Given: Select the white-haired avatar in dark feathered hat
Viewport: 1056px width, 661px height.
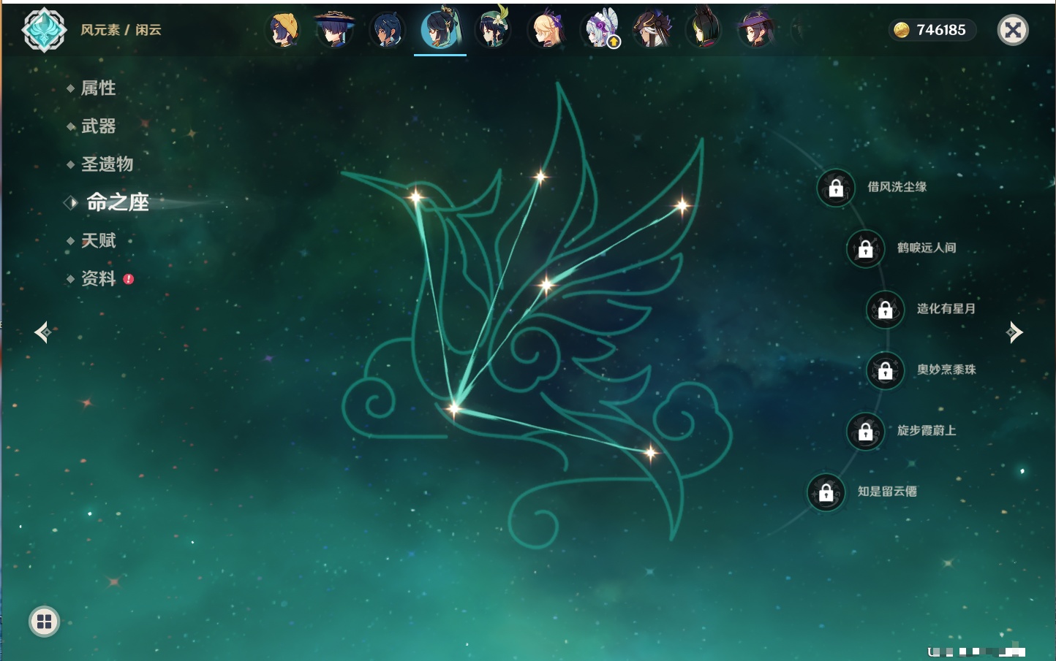Looking at the screenshot, I should [x=652, y=31].
